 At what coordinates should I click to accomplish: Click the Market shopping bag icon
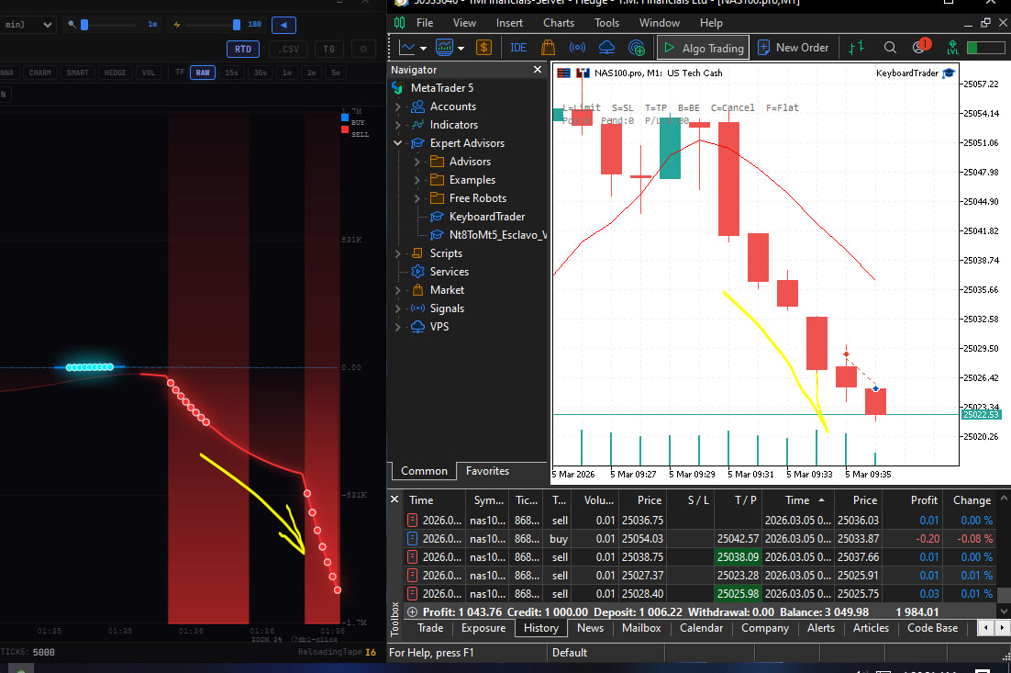click(x=548, y=48)
